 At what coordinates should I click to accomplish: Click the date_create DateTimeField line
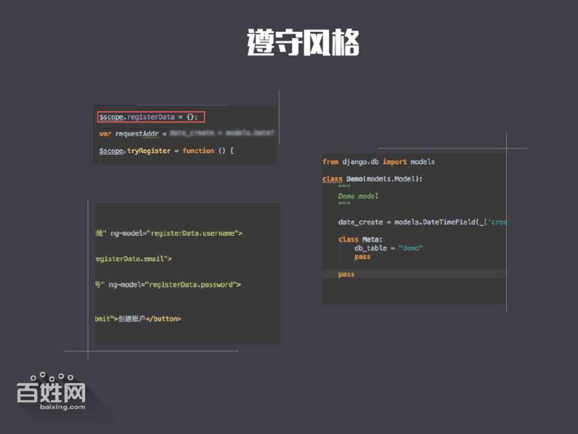coord(422,222)
